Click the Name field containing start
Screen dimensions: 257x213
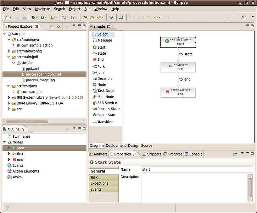pos(197,170)
